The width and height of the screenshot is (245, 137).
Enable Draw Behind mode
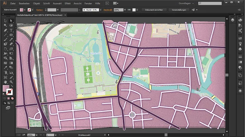tap(9, 103)
